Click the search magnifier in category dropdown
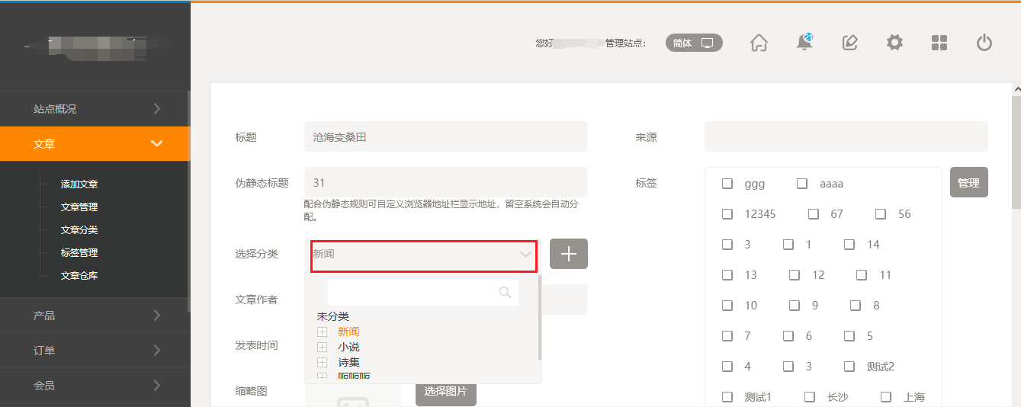1021x407 pixels. (504, 292)
